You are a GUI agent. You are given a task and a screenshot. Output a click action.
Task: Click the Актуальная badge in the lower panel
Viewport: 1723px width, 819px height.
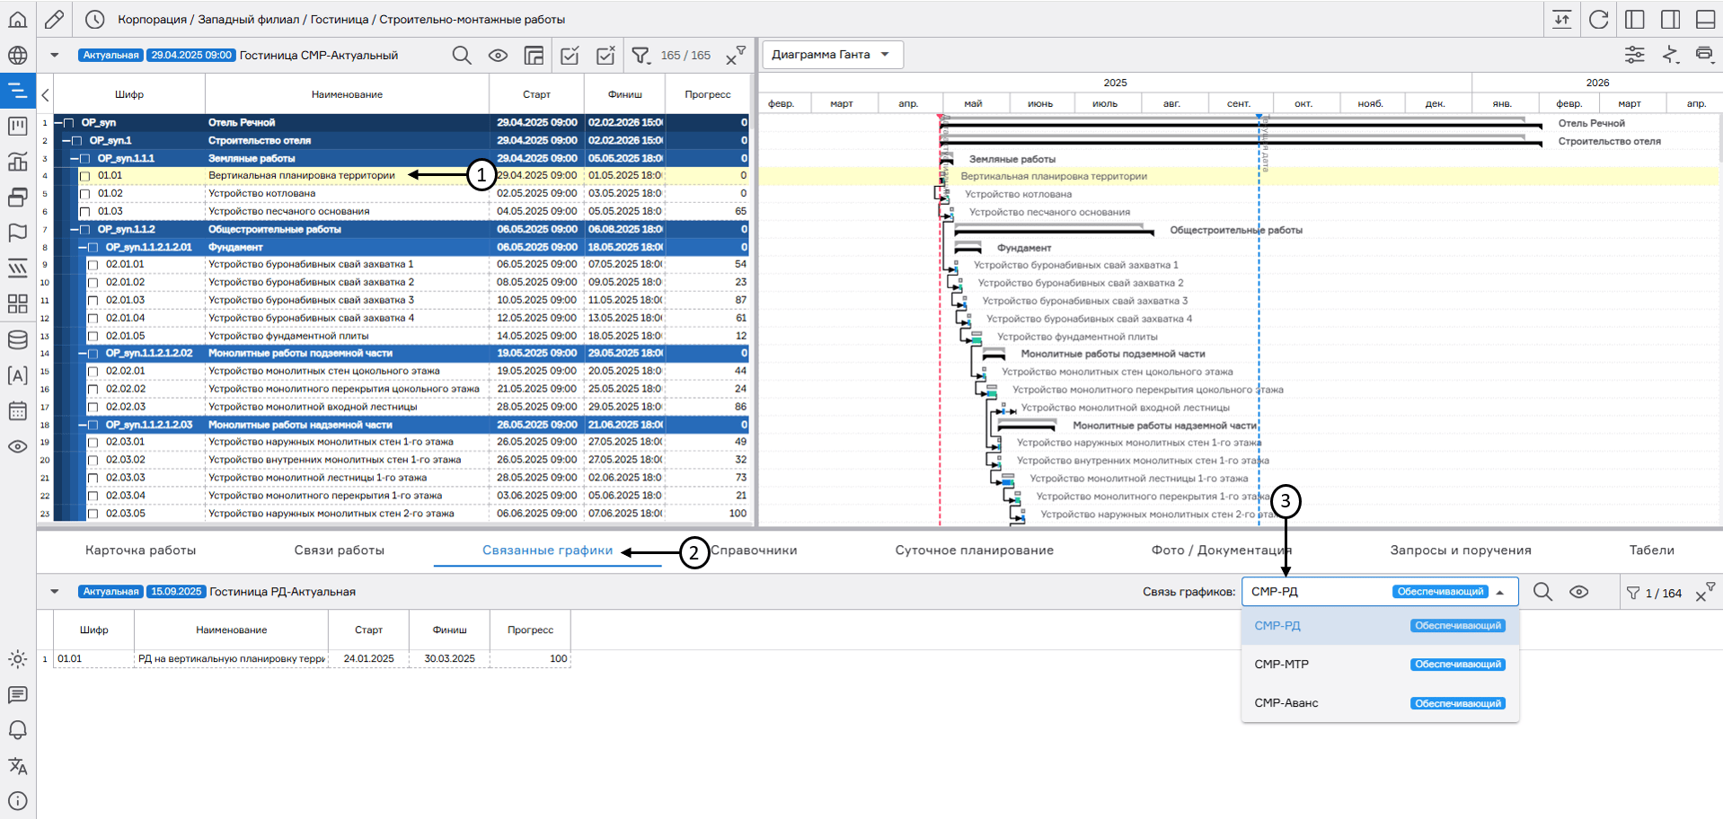point(110,592)
